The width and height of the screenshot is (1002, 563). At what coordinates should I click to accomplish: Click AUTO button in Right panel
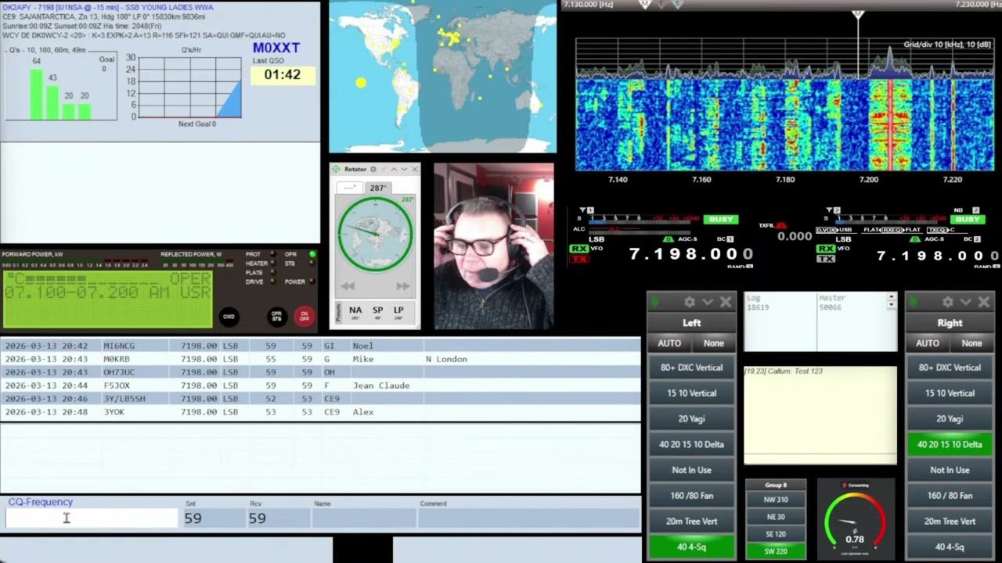point(927,343)
